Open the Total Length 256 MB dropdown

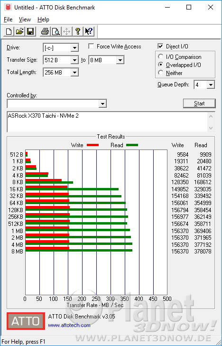coord(61,72)
